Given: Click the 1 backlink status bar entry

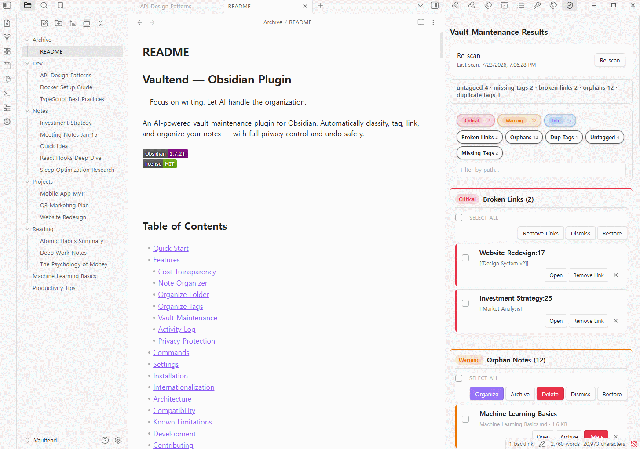Looking at the screenshot, I should pos(521,444).
